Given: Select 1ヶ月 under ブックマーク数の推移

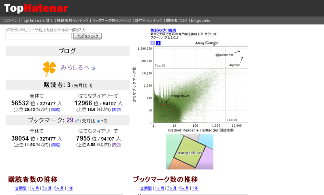Looking at the screenshot, I should pyautogui.click(x=159, y=188).
